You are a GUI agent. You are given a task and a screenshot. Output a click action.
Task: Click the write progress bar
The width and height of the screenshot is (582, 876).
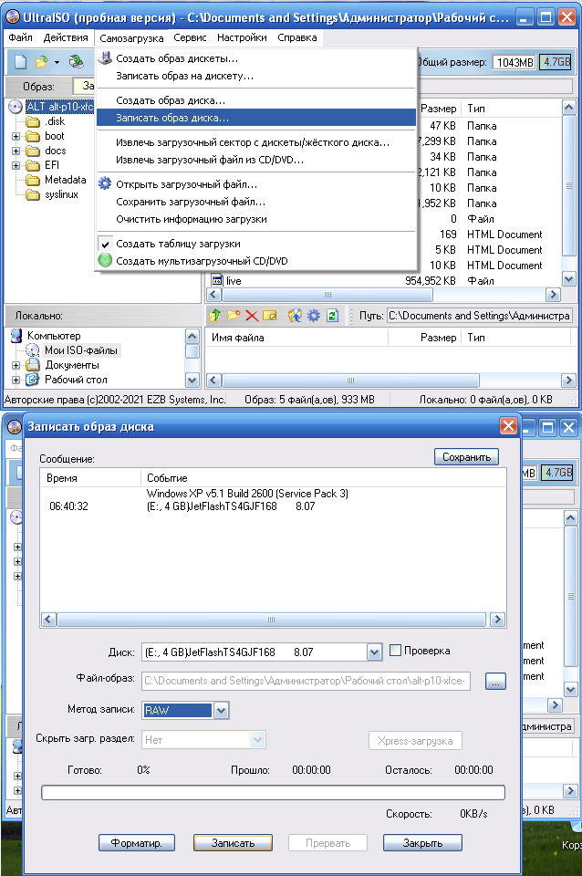pos(273,792)
